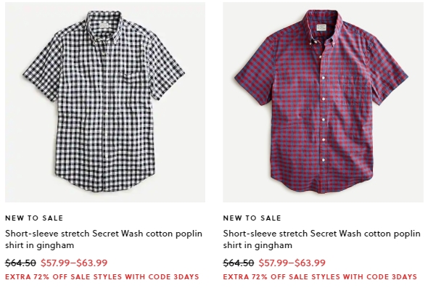The height and width of the screenshot is (288, 428).
Task: Click the sale price range under the black shirt
Action: 74,263
